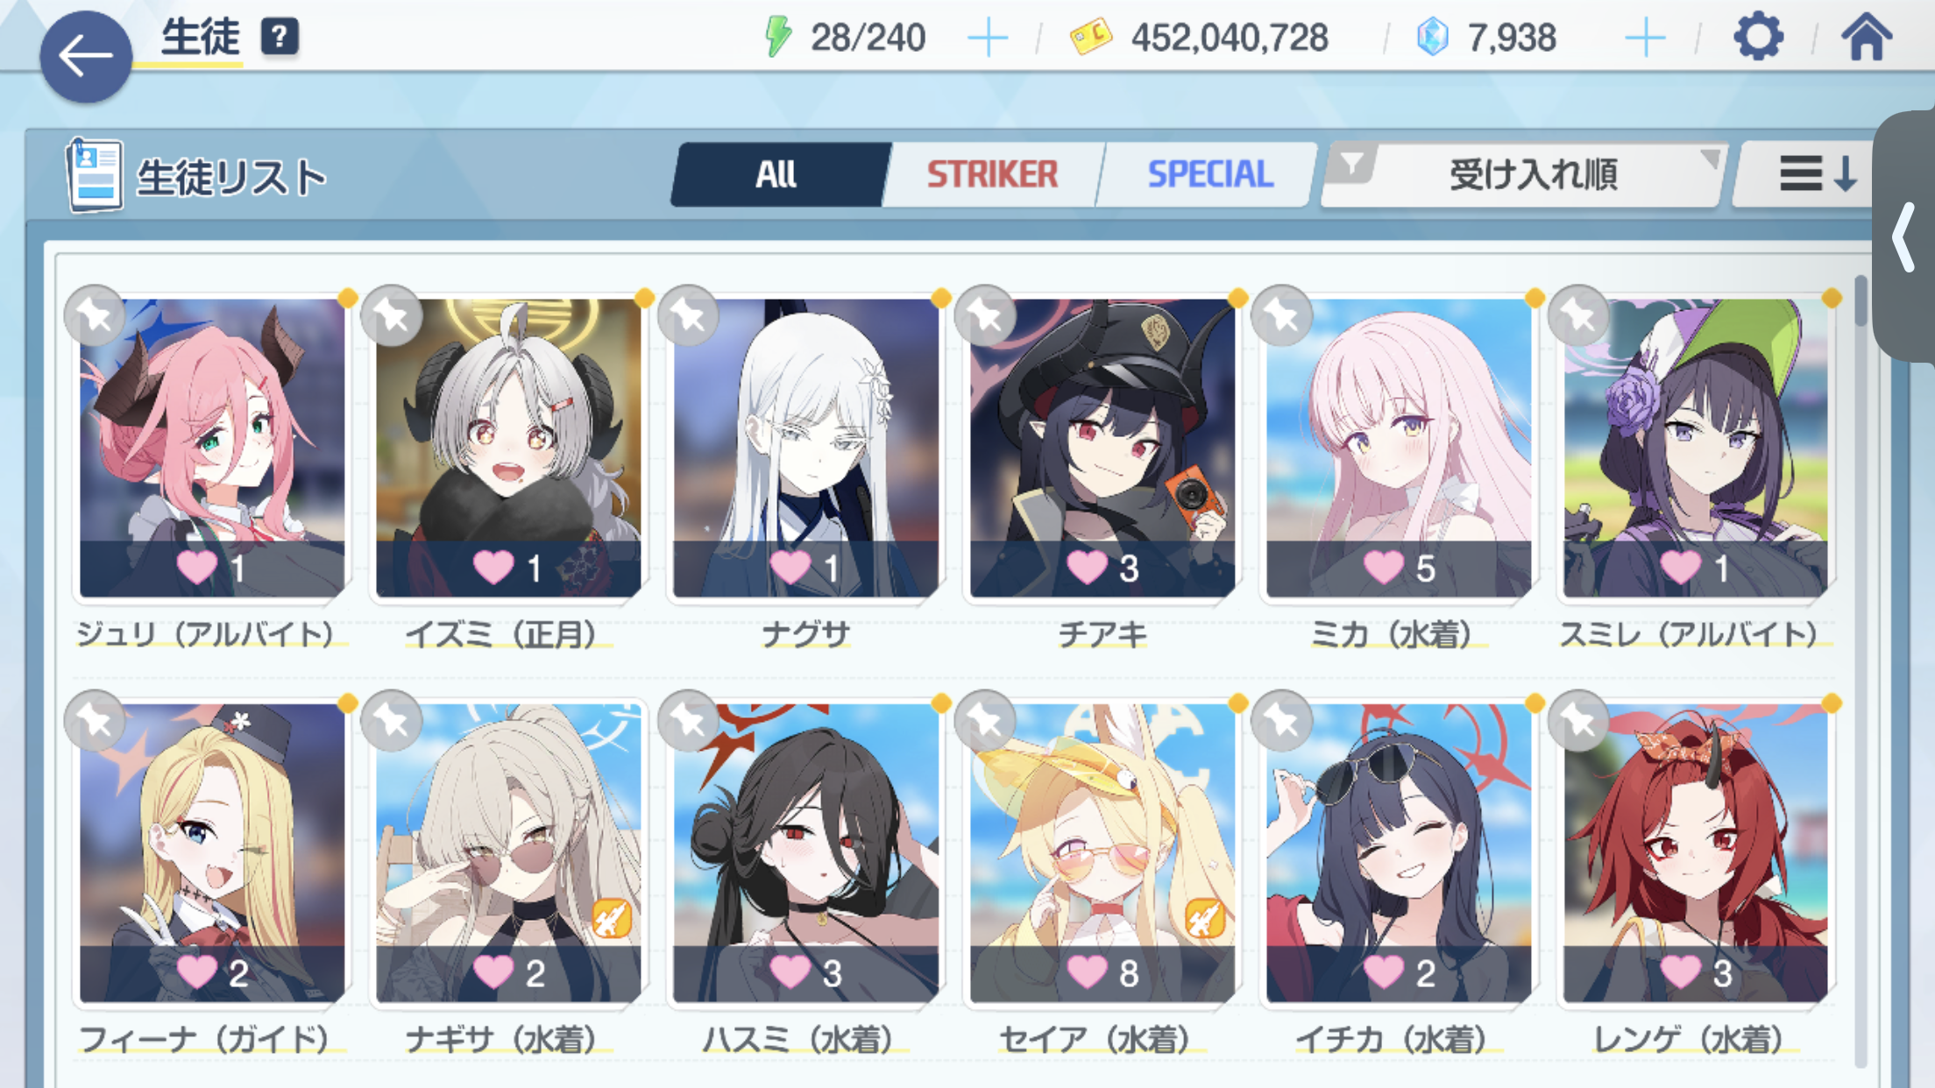Pin the セイア(水着) student card

tap(985, 720)
